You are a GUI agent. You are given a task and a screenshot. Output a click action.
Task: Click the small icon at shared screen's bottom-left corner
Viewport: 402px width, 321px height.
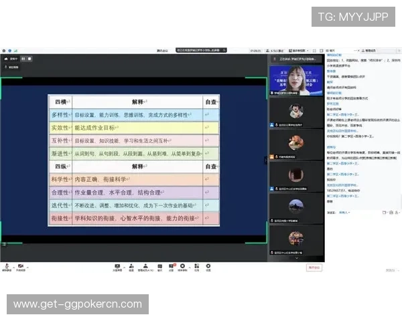click(x=4, y=245)
